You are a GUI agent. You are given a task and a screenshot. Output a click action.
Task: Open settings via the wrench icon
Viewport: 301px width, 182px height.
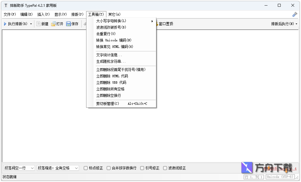[x=295, y=14]
